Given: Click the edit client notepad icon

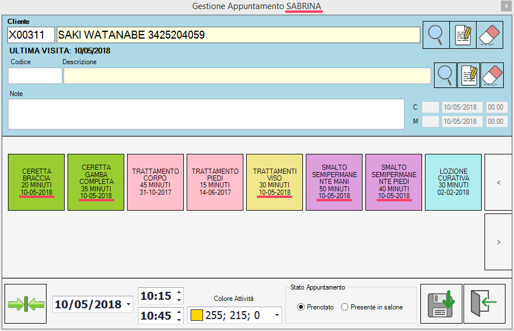Looking at the screenshot, I should click(462, 35).
